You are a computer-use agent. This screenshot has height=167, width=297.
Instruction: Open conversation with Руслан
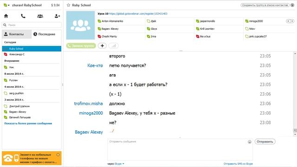(32, 80)
